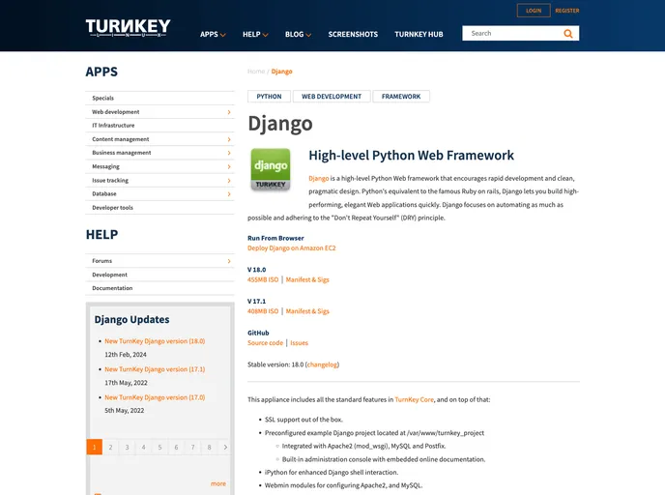Click the FRAMEWORK tag button
Image resolution: width=665 pixels, height=495 pixels.
[401, 97]
